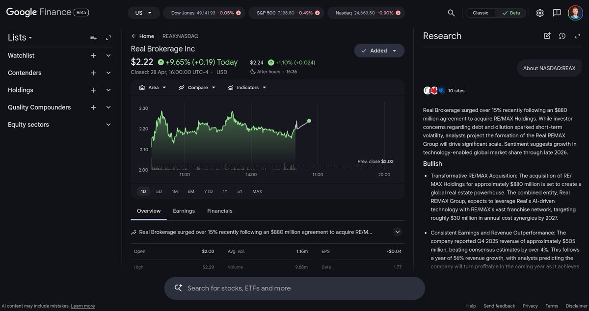Click the S&P 500 down indicator

317,13
